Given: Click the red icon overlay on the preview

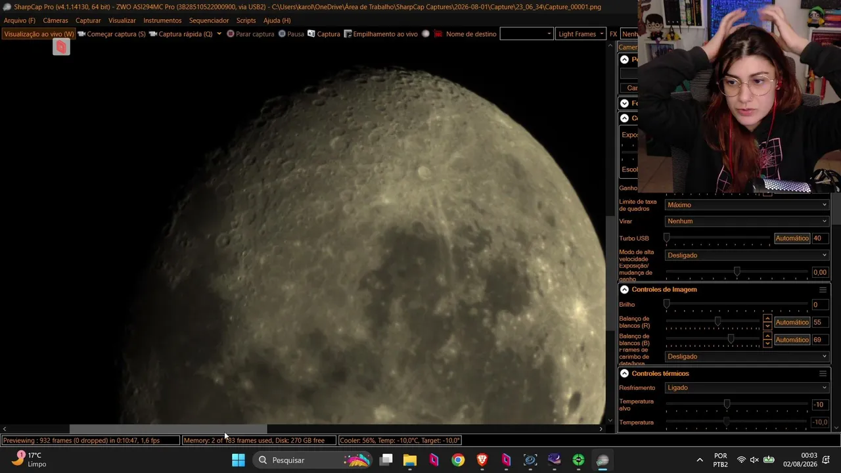Looking at the screenshot, I should coord(61,47).
